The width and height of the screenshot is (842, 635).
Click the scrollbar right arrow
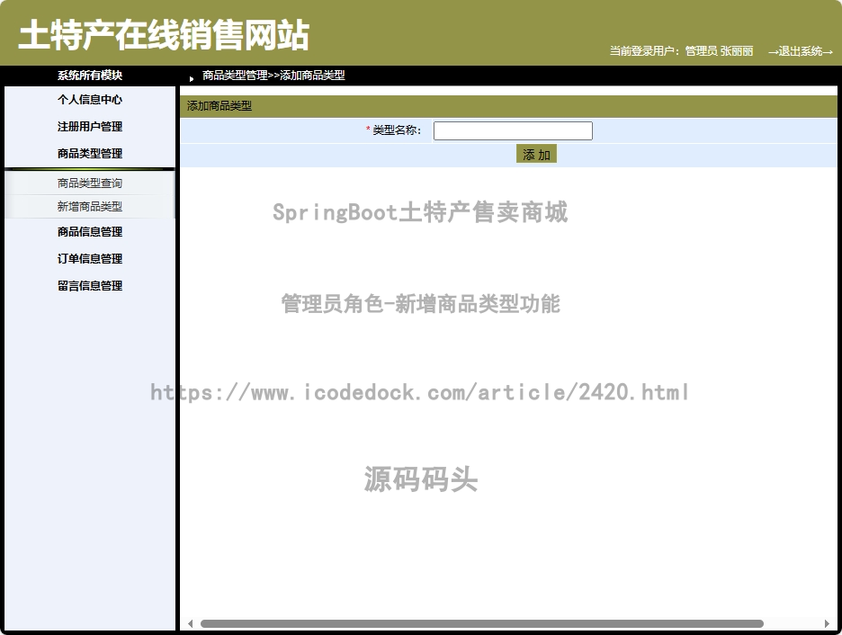[827, 623]
